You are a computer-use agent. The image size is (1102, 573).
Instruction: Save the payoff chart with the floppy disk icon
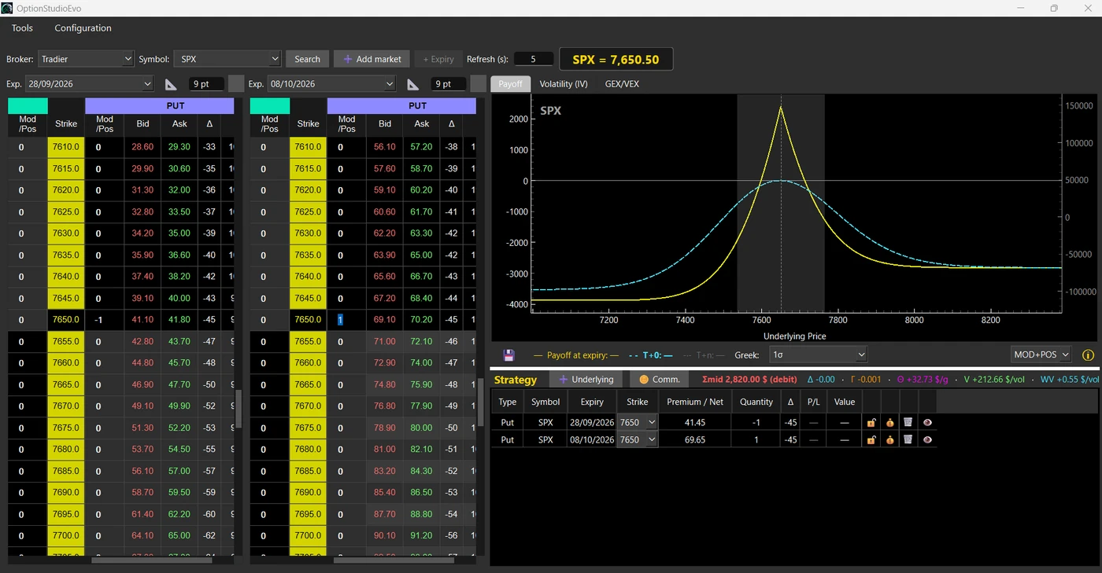tap(508, 355)
